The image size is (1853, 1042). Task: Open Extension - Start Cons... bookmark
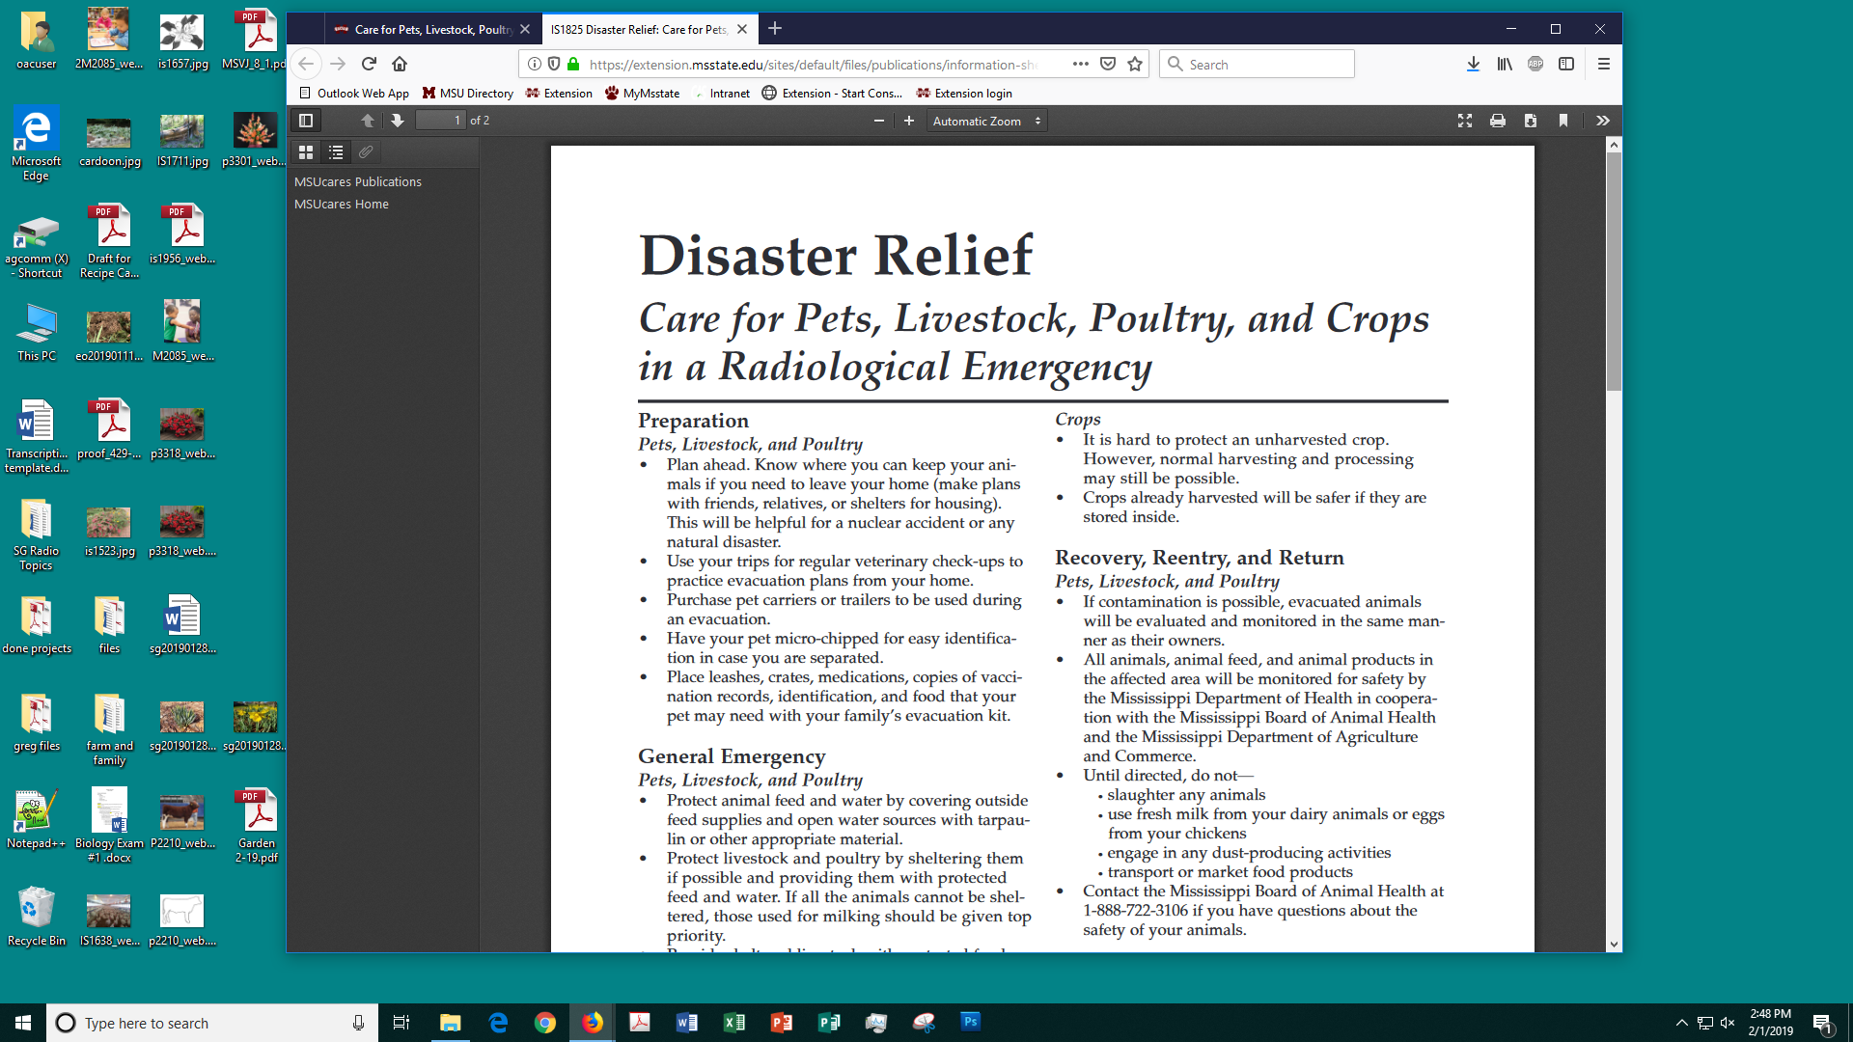(832, 94)
